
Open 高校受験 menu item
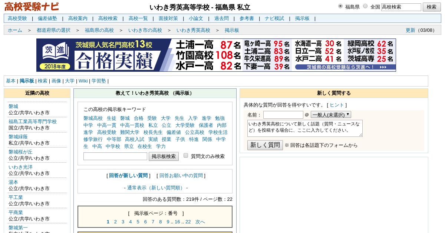coord(17,18)
